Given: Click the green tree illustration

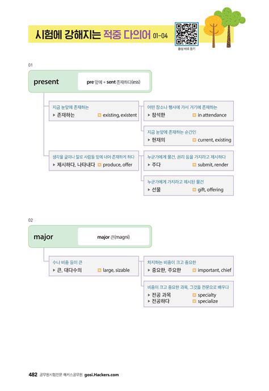Looking at the screenshot, I should (230, 26).
